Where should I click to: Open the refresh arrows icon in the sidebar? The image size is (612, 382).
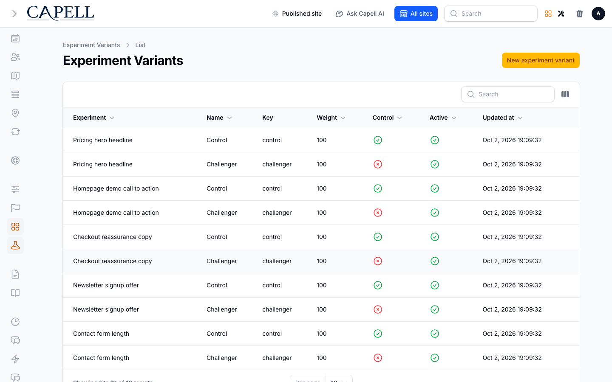(15, 132)
